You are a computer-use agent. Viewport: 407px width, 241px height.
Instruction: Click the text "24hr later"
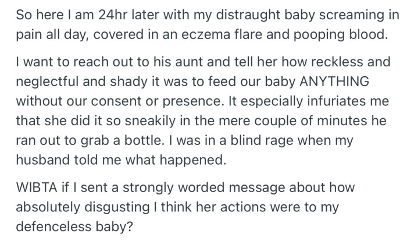pyautogui.click(x=128, y=15)
